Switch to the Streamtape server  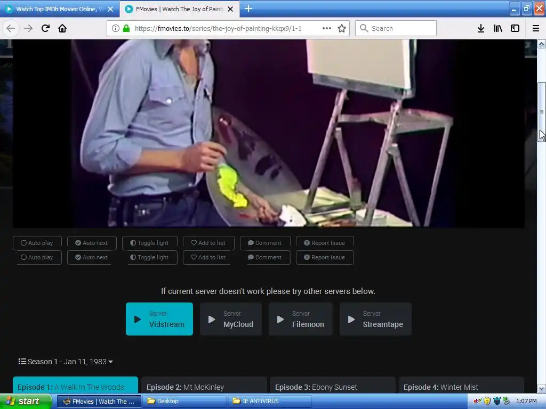pyautogui.click(x=376, y=319)
